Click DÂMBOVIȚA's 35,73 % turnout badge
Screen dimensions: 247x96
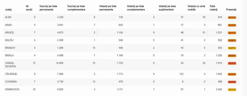point(232,90)
